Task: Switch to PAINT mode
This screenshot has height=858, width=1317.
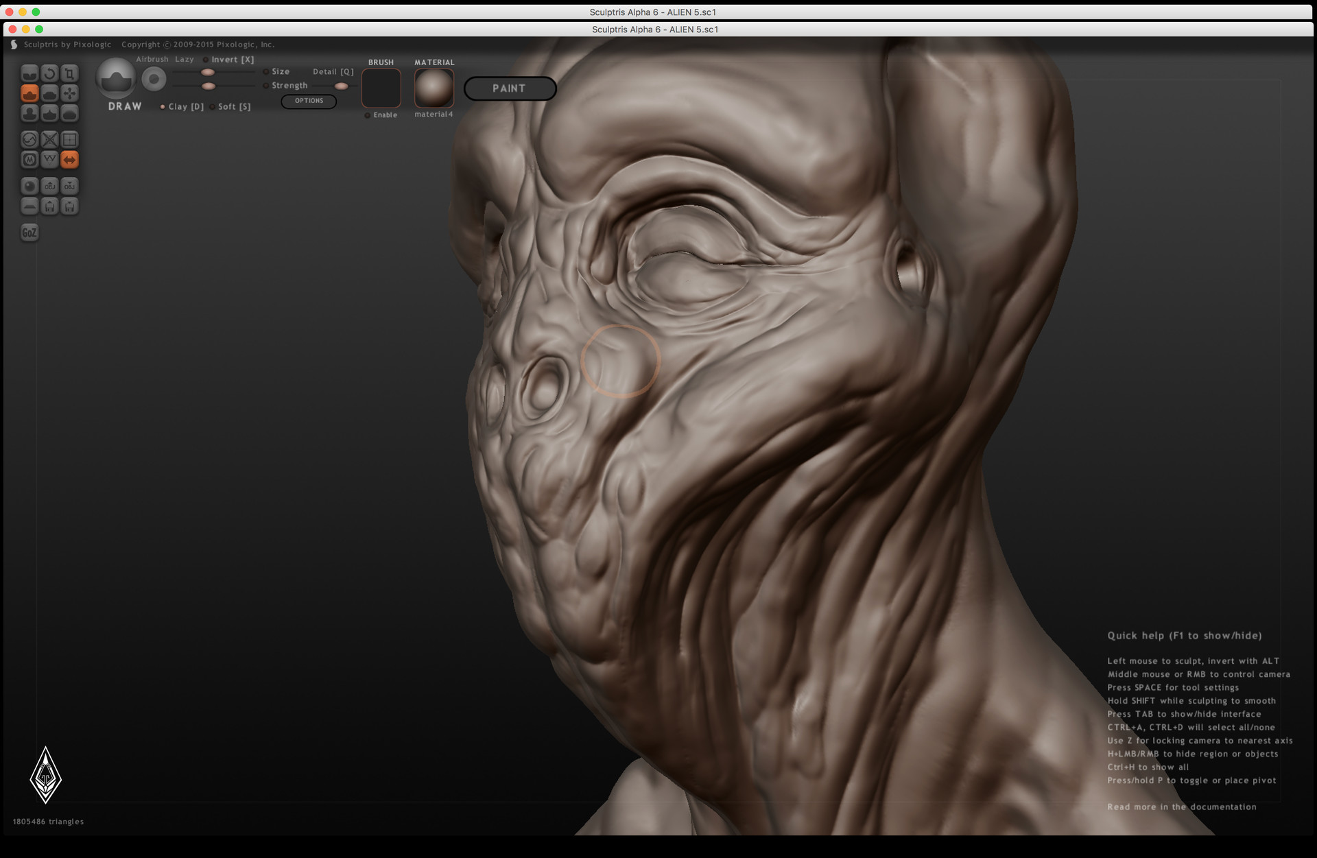Action: (510, 88)
